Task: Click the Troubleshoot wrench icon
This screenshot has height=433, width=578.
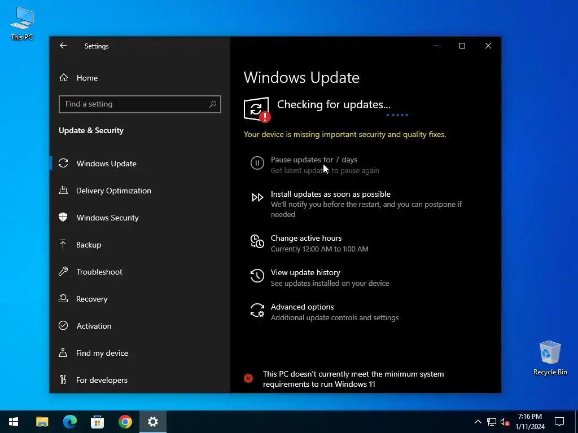Action: point(63,271)
